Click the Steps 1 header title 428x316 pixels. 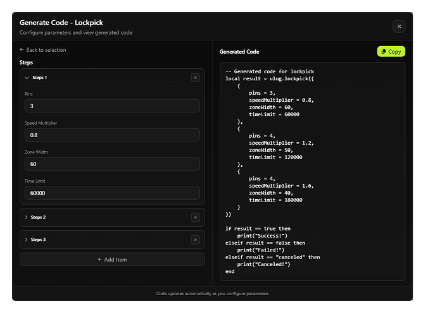point(39,78)
